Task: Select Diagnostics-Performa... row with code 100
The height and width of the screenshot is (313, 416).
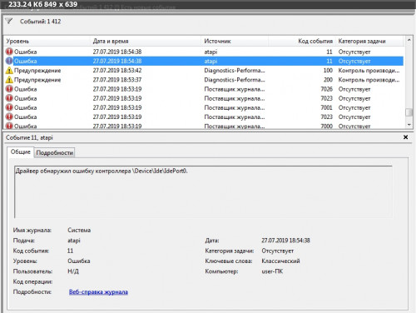Action: coord(204,71)
